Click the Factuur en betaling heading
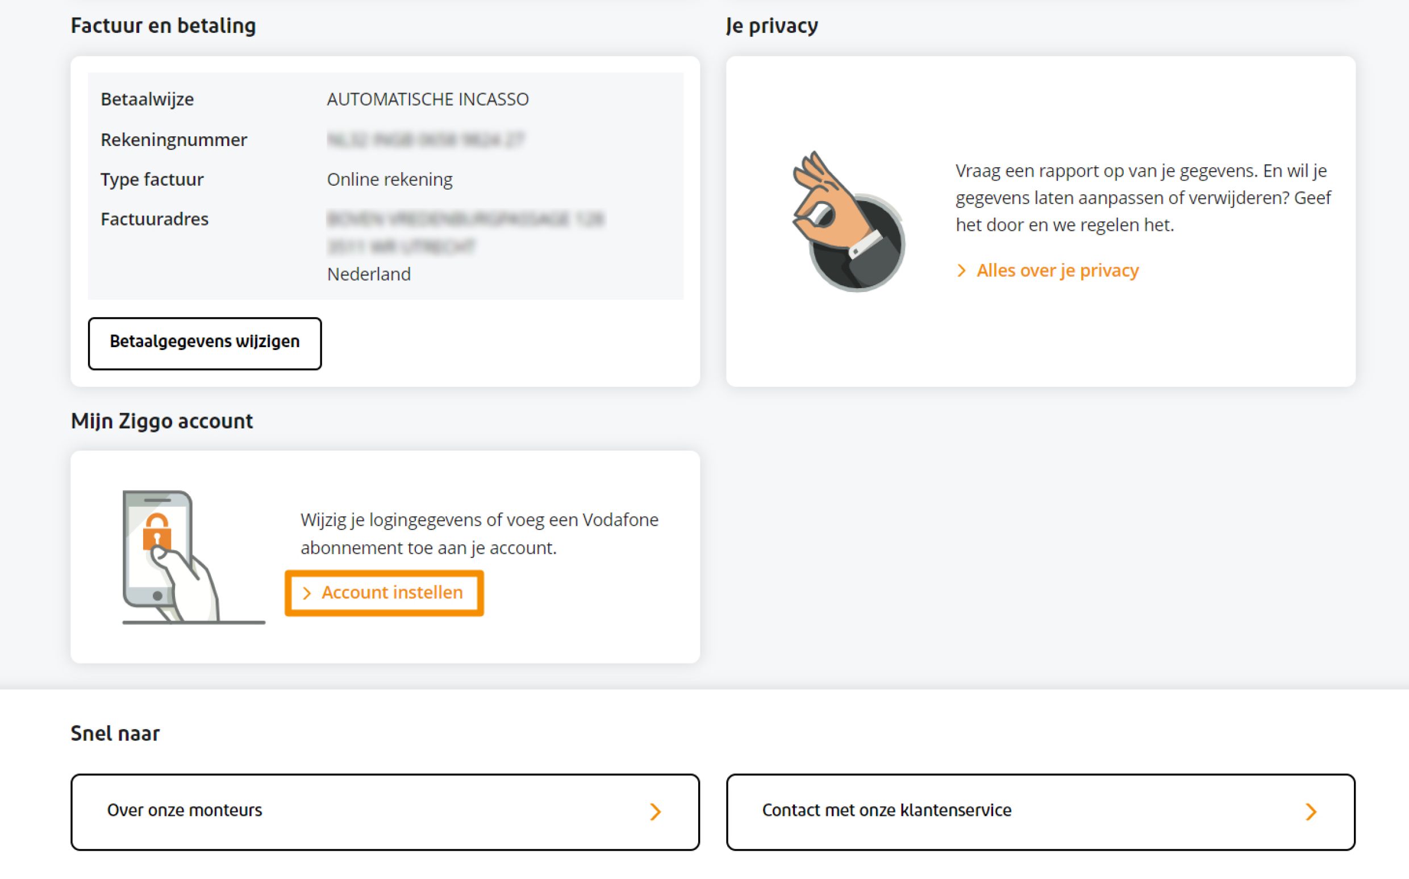The width and height of the screenshot is (1409, 879). pyautogui.click(x=163, y=25)
